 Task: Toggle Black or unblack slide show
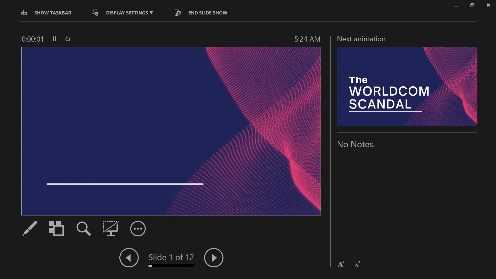[111, 228]
